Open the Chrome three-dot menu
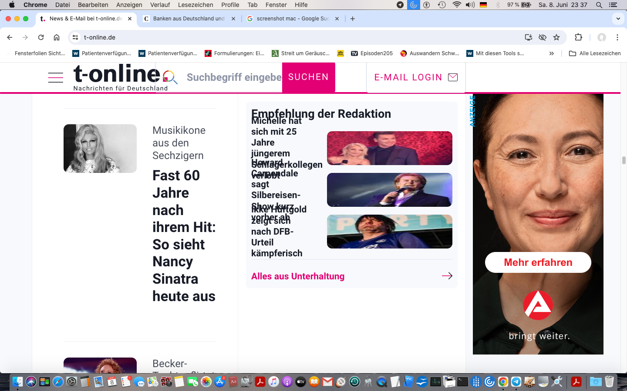The height and width of the screenshot is (391, 627). click(x=617, y=37)
